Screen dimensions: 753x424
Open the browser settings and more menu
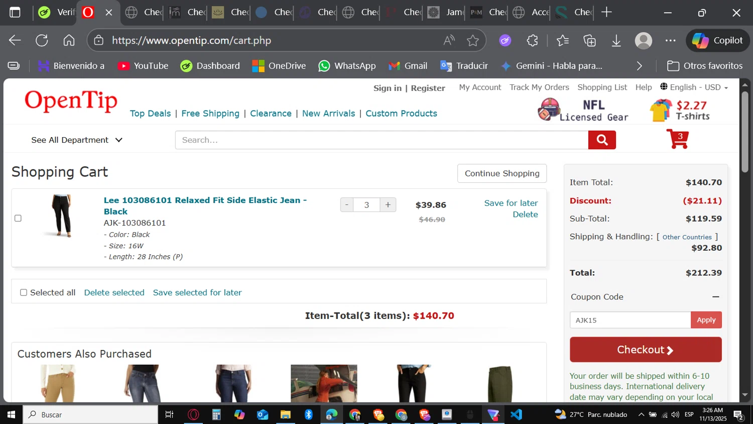click(671, 40)
